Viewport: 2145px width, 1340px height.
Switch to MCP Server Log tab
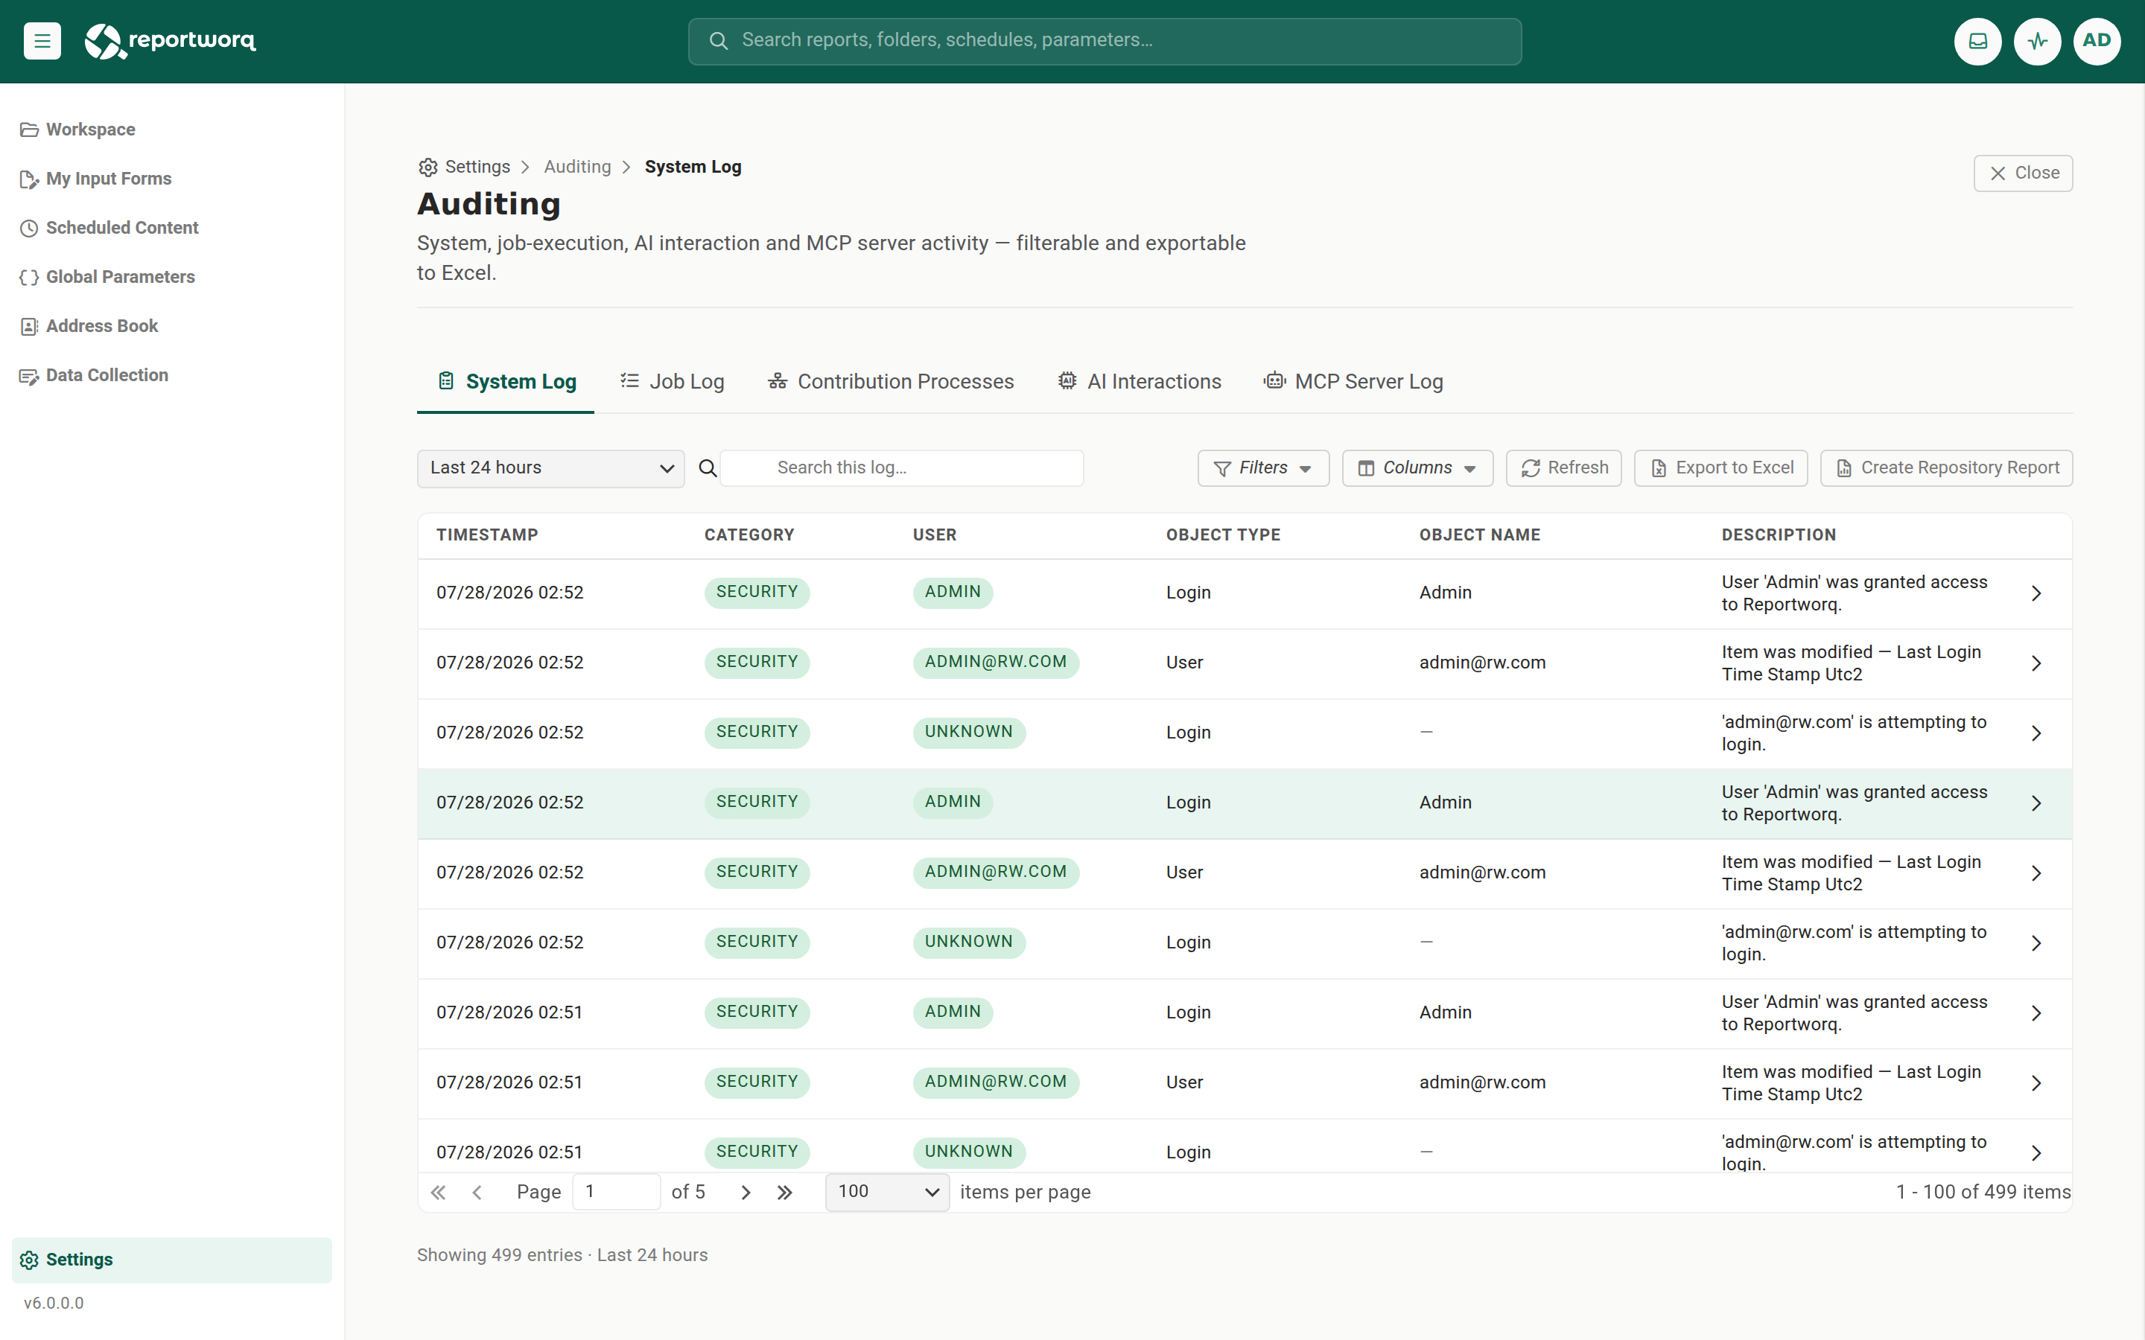pos(1353,382)
